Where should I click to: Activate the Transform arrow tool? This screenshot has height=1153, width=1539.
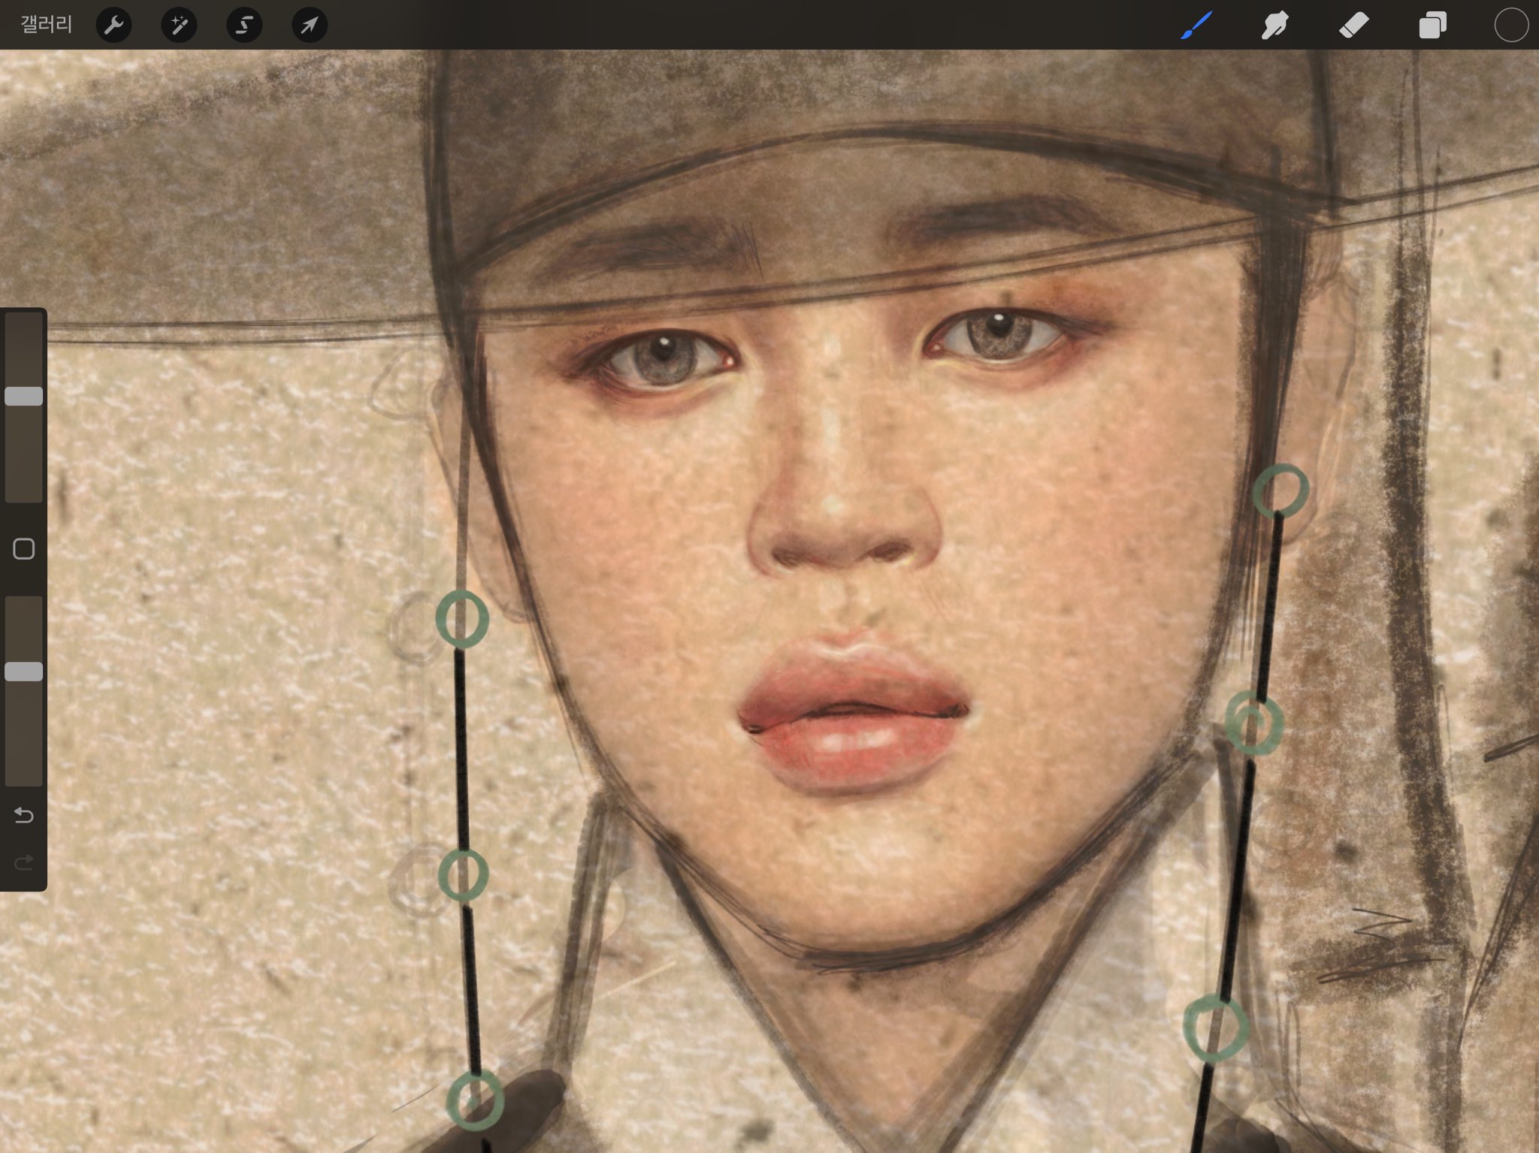[x=309, y=26]
